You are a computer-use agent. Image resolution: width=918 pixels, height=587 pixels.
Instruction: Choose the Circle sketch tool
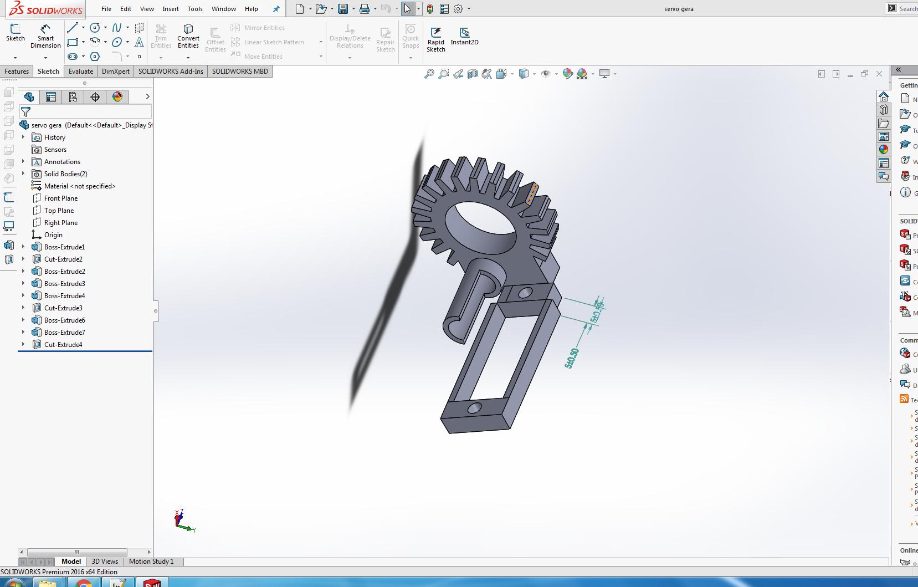click(95, 28)
